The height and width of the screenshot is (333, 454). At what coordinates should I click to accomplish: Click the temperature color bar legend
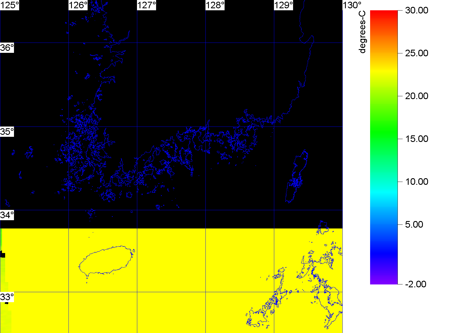click(384, 147)
